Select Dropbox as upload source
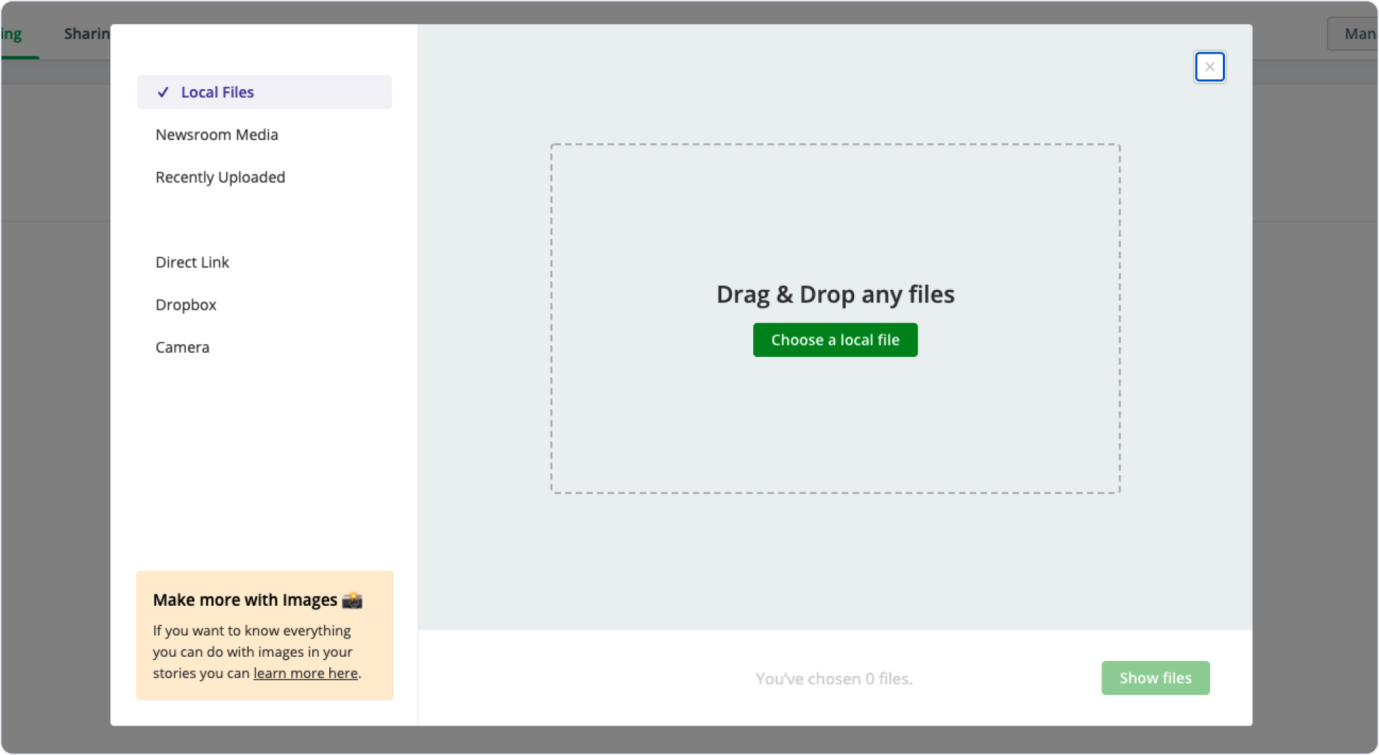 pos(186,304)
